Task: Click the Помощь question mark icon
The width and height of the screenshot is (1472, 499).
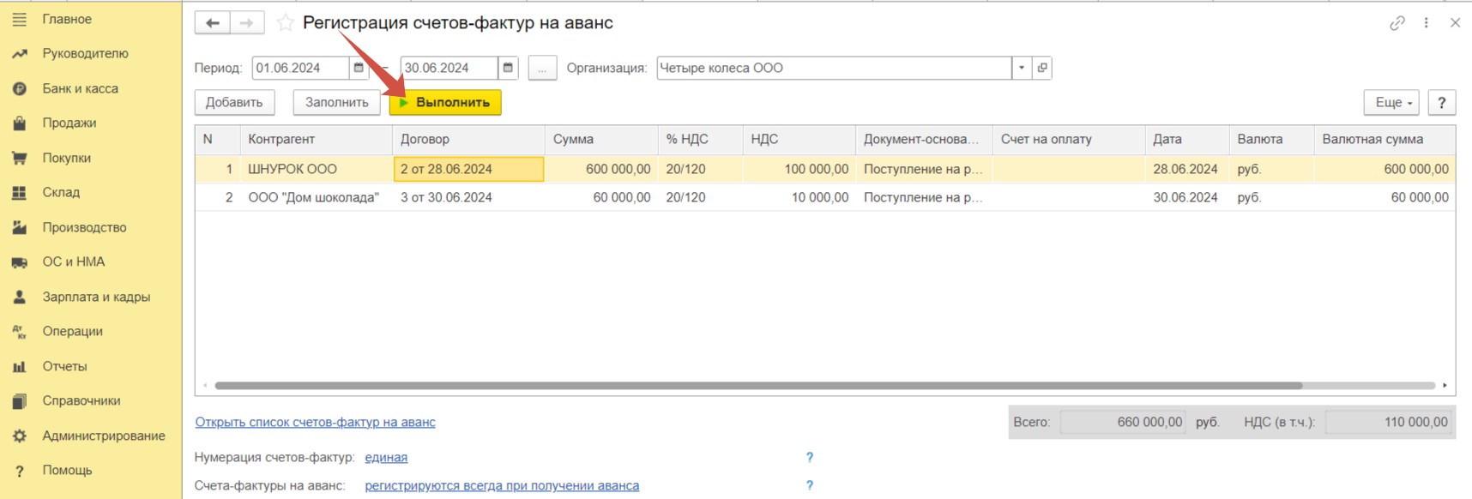Action: (19, 471)
